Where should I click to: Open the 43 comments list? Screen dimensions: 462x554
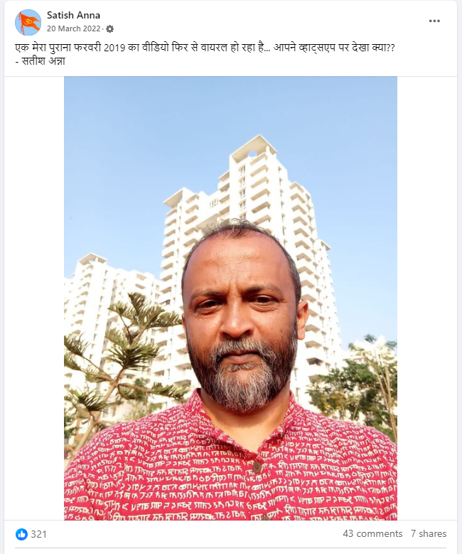372,533
